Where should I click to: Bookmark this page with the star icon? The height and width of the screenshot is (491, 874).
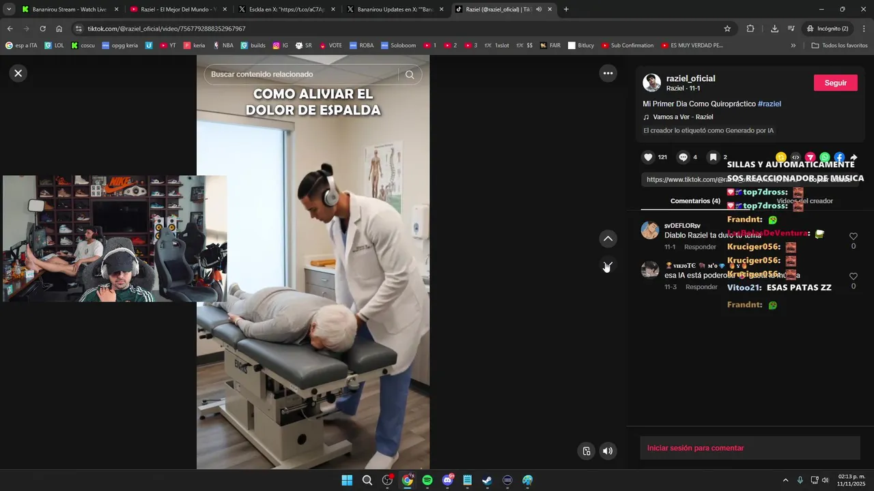click(x=727, y=29)
